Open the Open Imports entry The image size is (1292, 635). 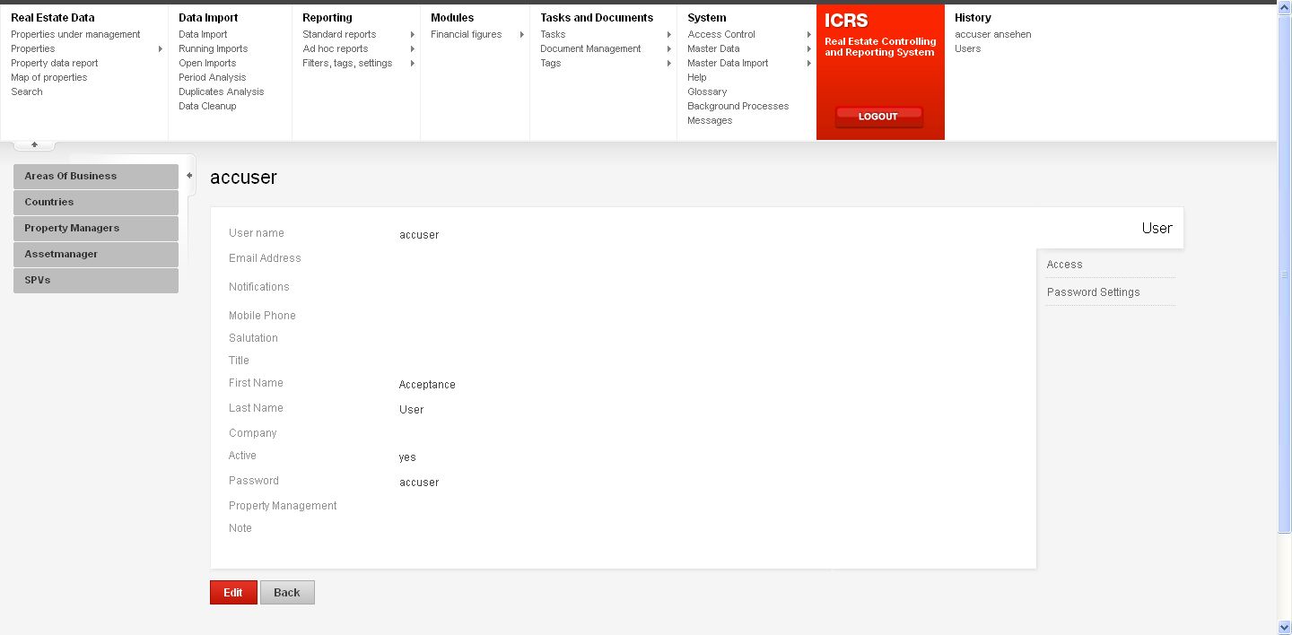click(207, 63)
